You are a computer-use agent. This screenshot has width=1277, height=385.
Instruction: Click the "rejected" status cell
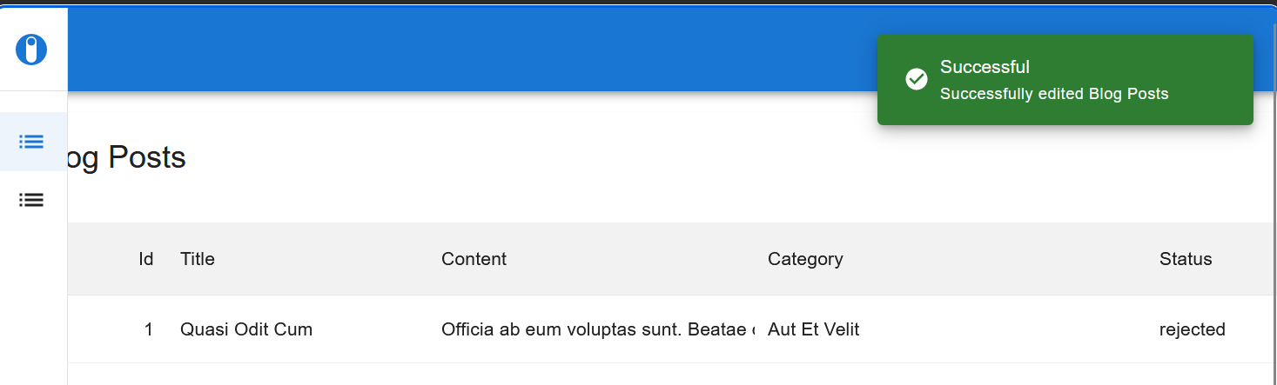point(1193,329)
